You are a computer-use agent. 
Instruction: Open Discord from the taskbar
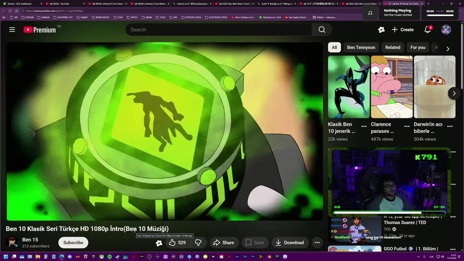(70, 257)
